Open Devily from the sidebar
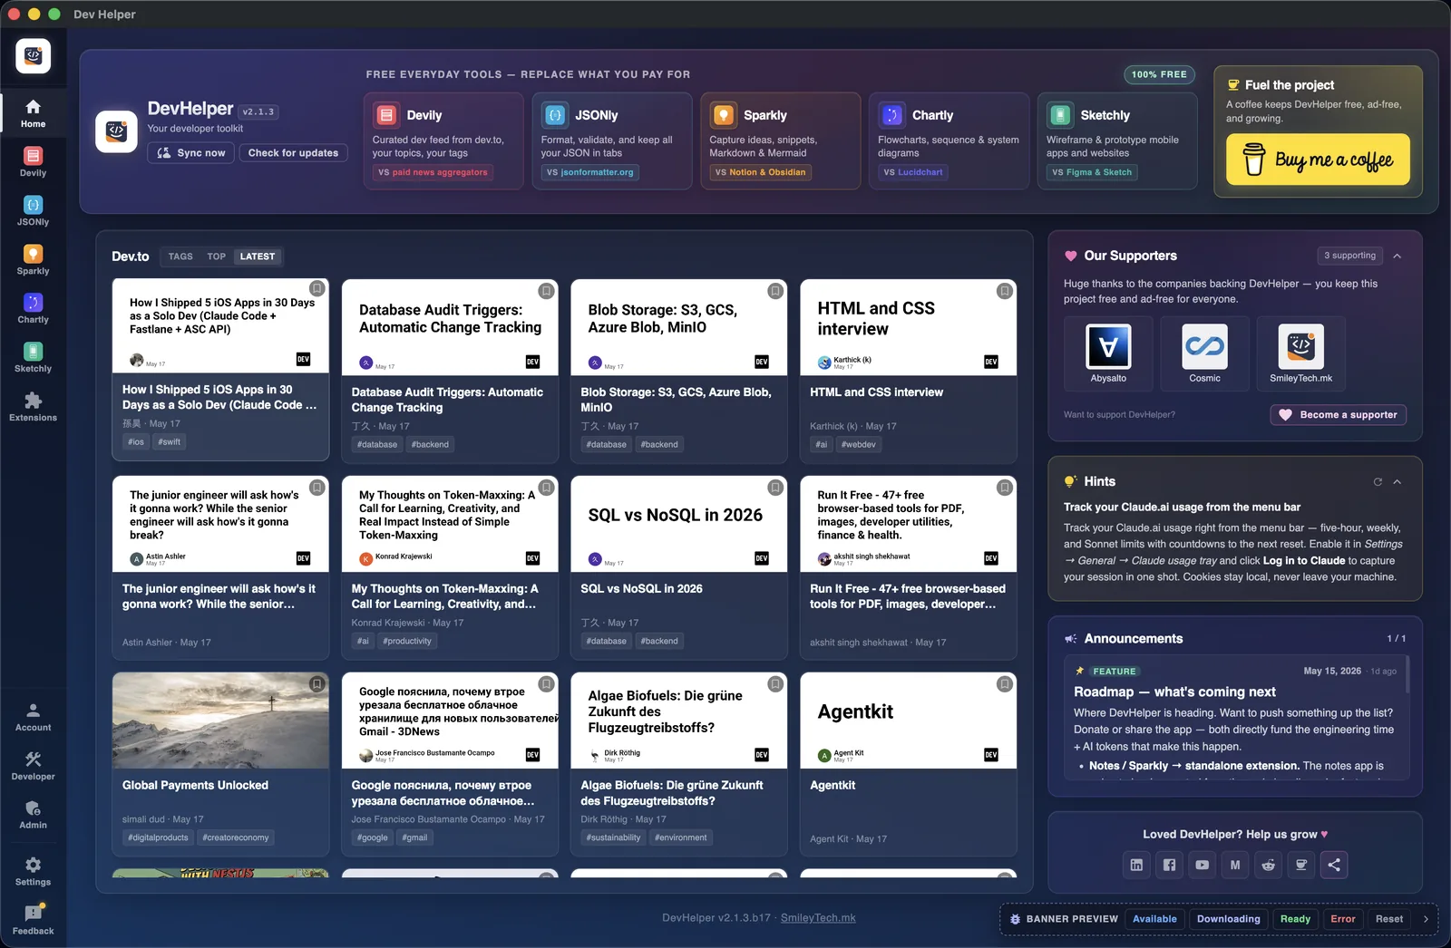Image resolution: width=1451 pixels, height=948 pixels. [33, 162]
